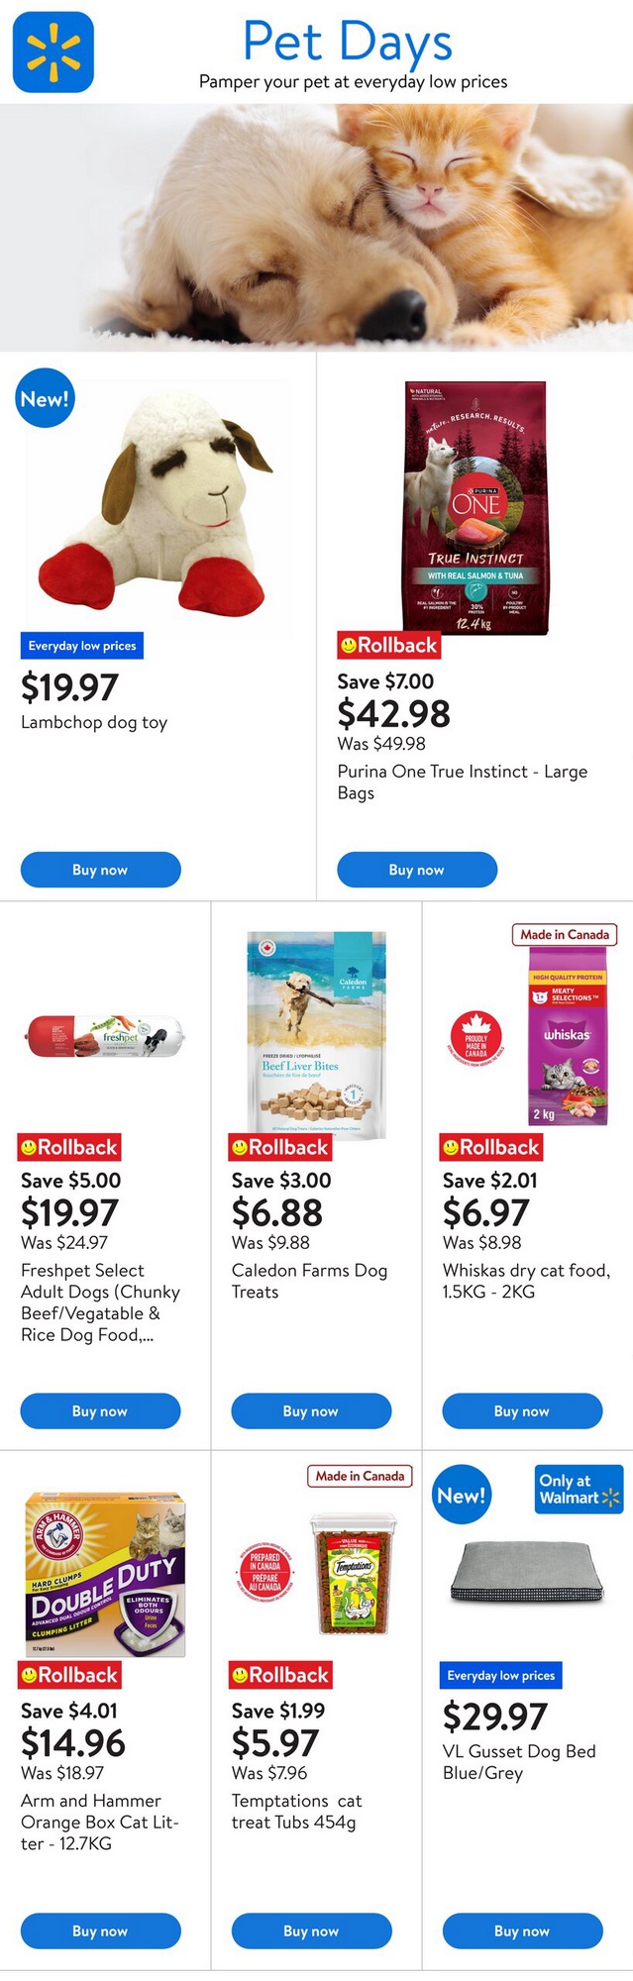Screen dimensions: 633x1981
Task: Click the puppy and kitten hero banner
Action: [316, 227]
